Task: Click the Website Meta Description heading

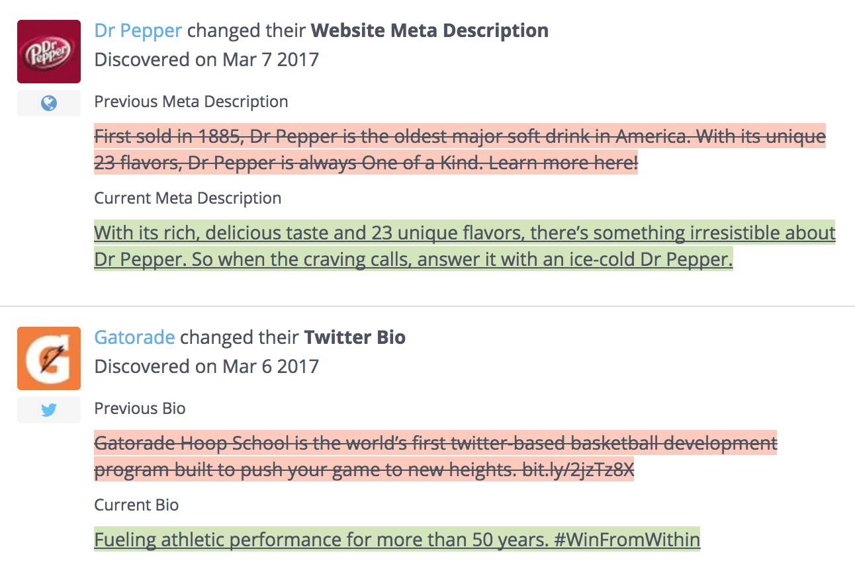Action: [x=429, y=30]
